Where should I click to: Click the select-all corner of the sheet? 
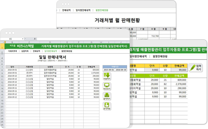tap(2, 42)
